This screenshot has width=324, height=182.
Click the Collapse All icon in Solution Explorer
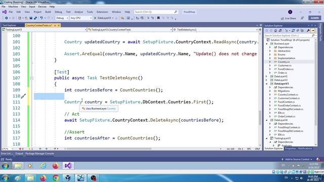pos(298,30)
